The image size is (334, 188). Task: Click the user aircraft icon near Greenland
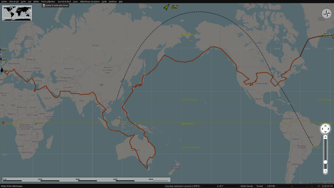[x=332, y=36]
